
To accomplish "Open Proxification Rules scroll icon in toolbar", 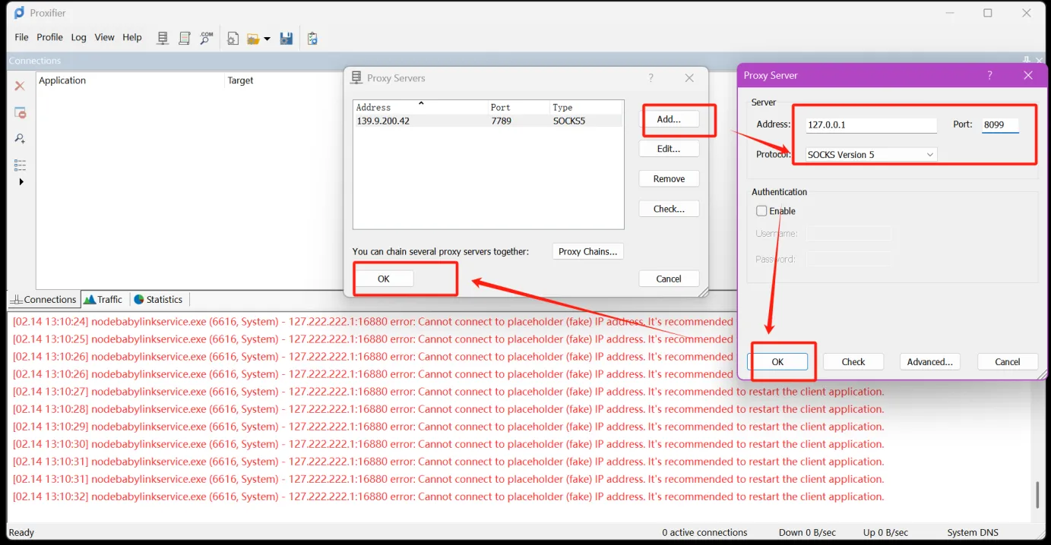I will tap(185, 38).
